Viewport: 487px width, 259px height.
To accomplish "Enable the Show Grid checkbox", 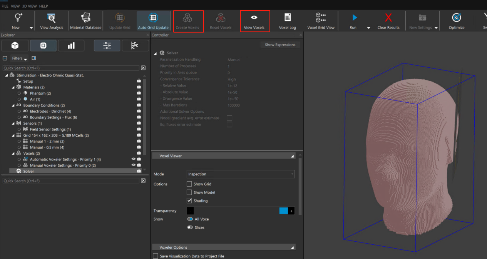I will click(189, 184).
